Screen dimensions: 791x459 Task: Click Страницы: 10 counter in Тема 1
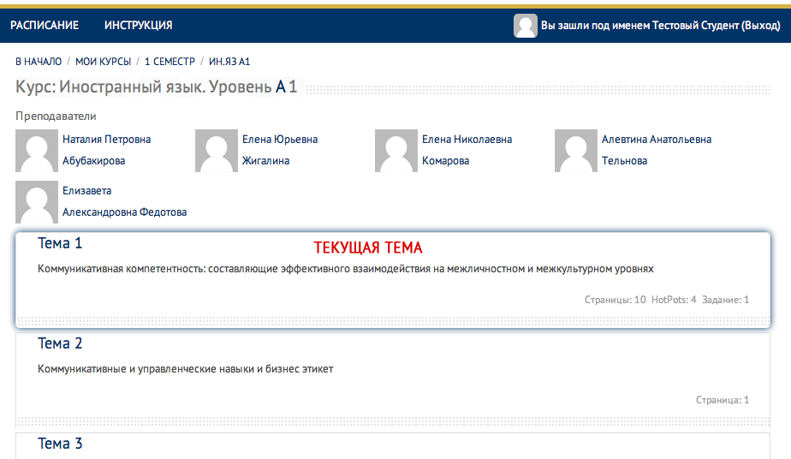pos(615,300)
